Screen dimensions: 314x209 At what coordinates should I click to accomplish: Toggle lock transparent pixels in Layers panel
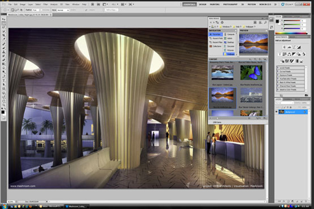tap(282, 107)
